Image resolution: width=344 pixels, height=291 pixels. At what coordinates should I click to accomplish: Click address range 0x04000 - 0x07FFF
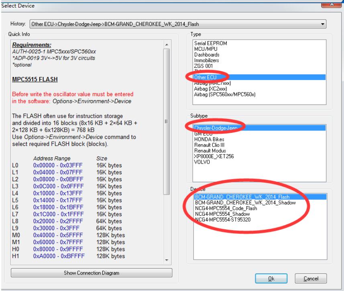58,173
